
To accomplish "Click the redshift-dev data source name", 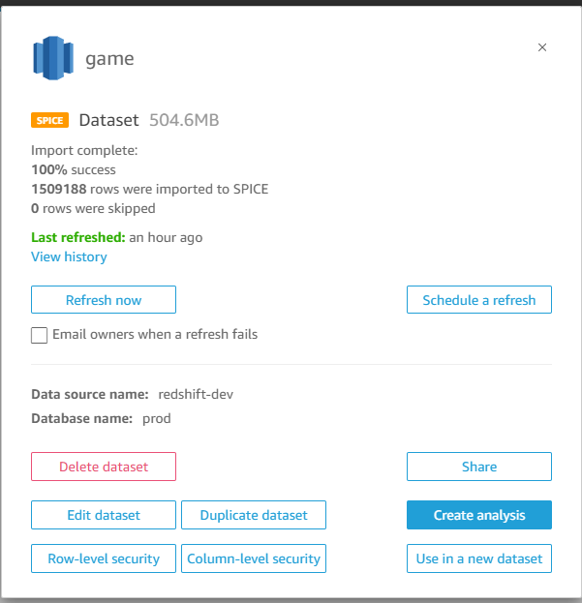I will tap(196, 394).
